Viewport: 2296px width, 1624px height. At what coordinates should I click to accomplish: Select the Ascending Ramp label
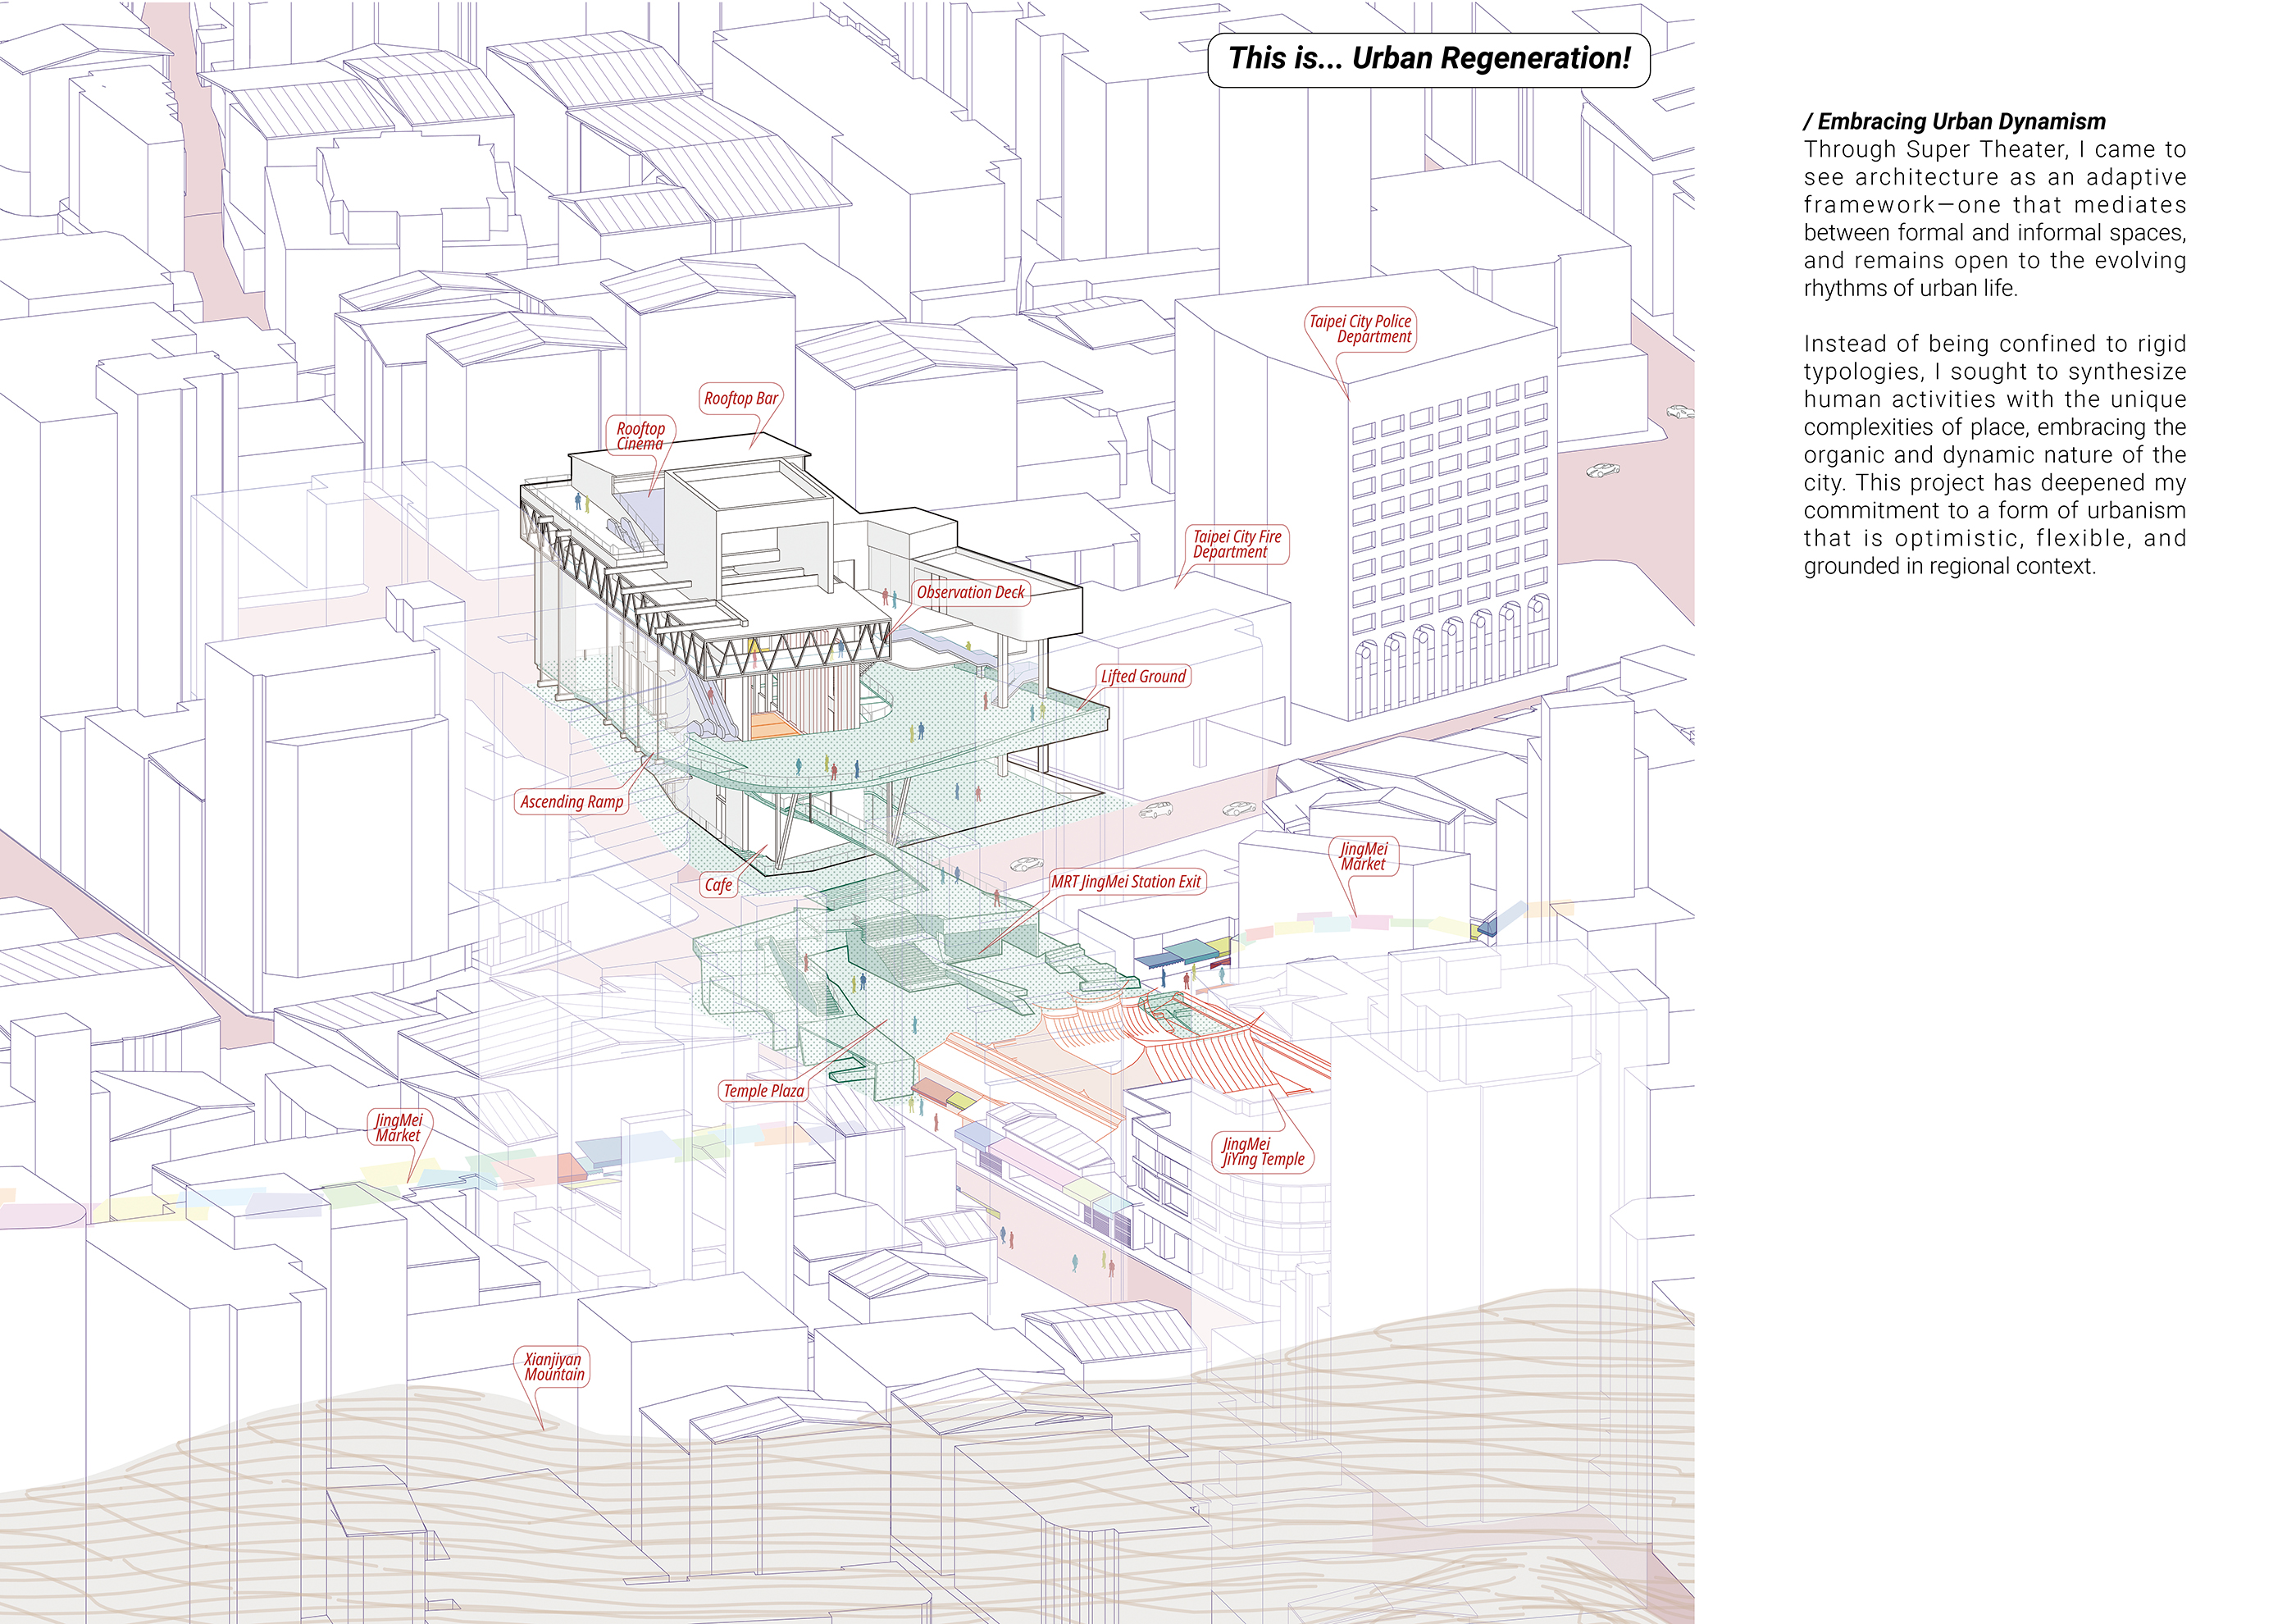(x=571, y=801)
